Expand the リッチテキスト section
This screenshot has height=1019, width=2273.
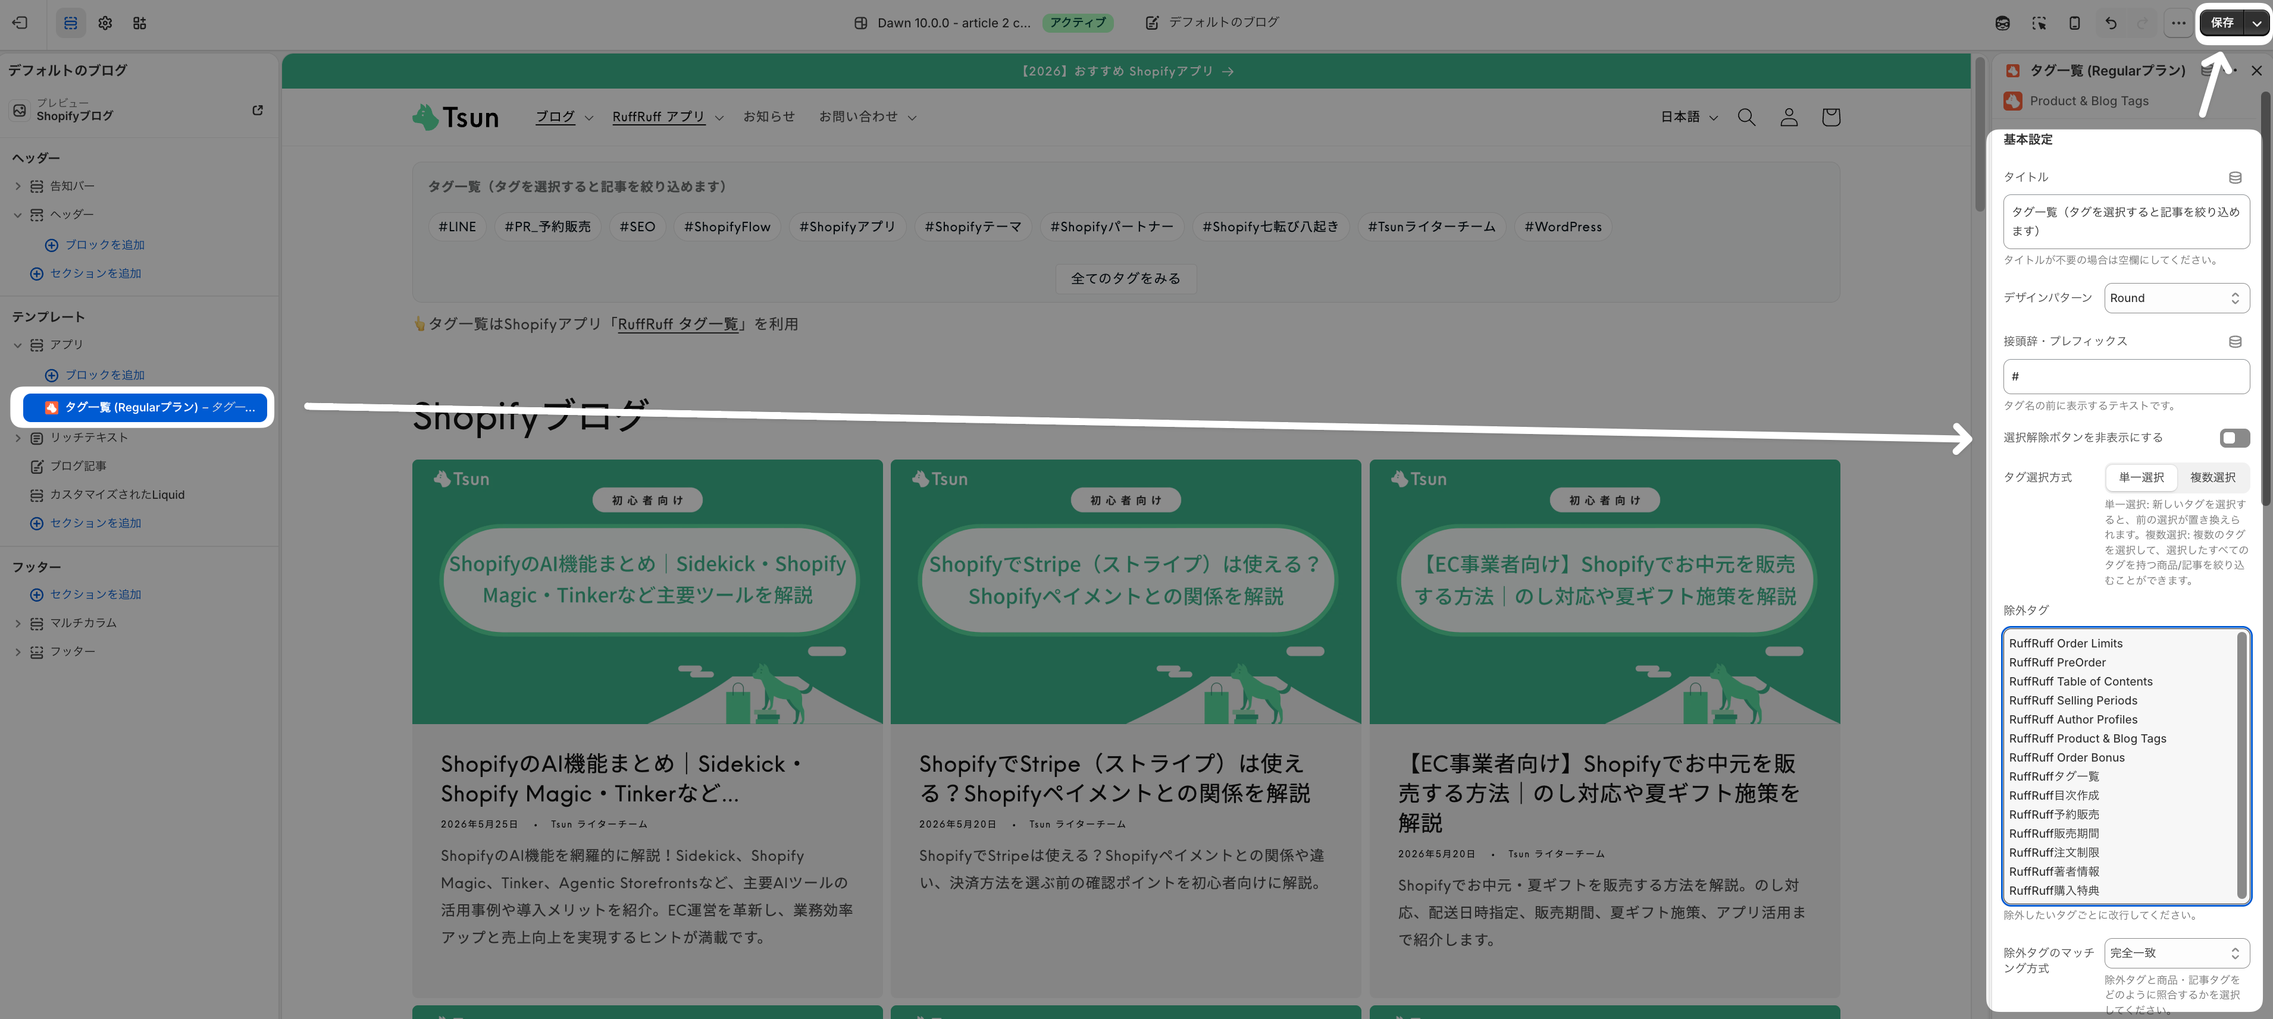[x=18, y=438]
